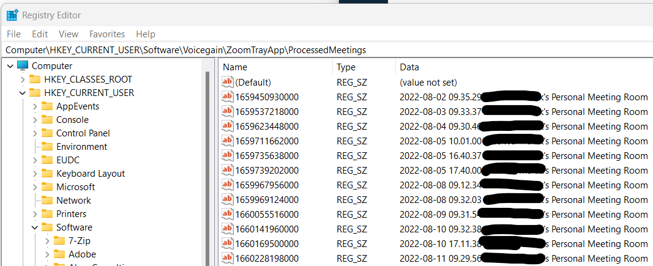The height and width of the screenshot is (266, 653).
Task: Select the Keyboard Layout folder icon
Action: pos(47,173)
